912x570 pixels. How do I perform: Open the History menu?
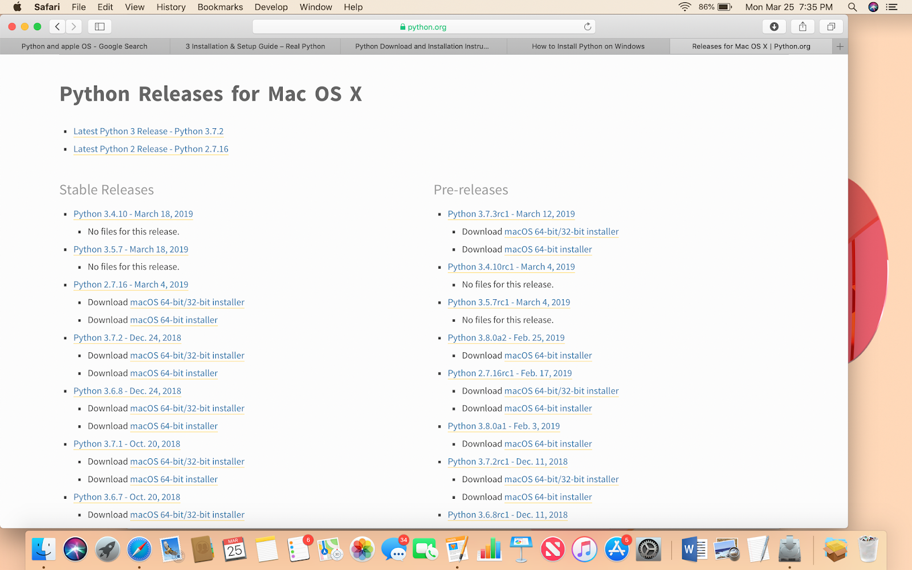tap(171, 7)
